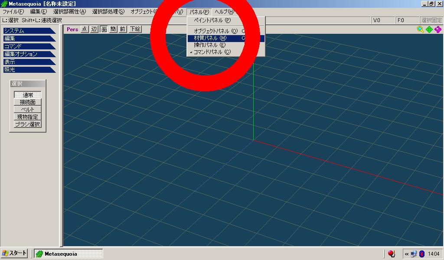
Task: Open the 選択部処理(S) menu
Action: click(108, 12)
